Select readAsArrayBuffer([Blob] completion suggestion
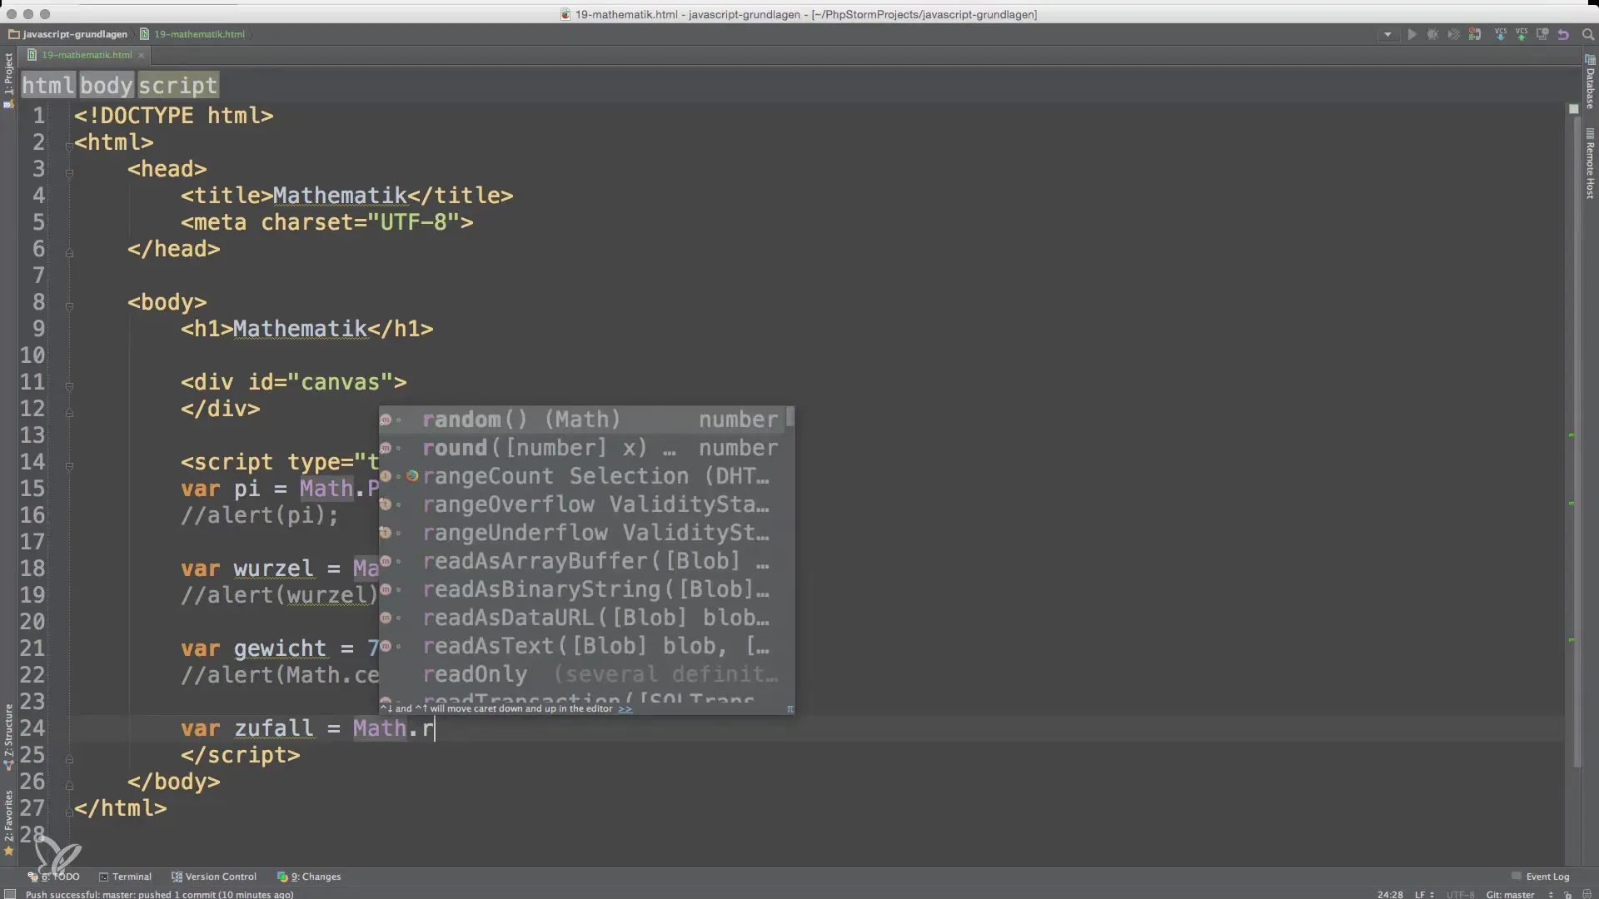Viewport: 1599px width, 899px height. click(x=583, y=561)
